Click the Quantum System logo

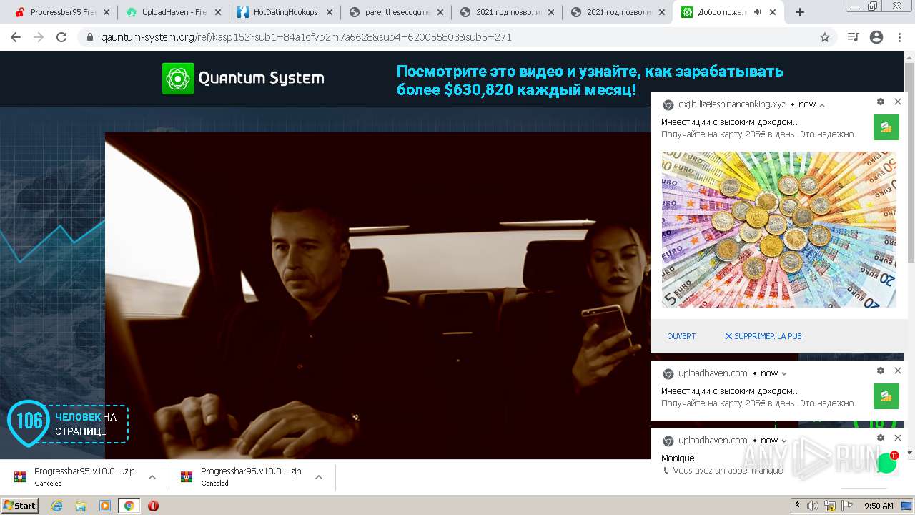(x=243, y=78)
